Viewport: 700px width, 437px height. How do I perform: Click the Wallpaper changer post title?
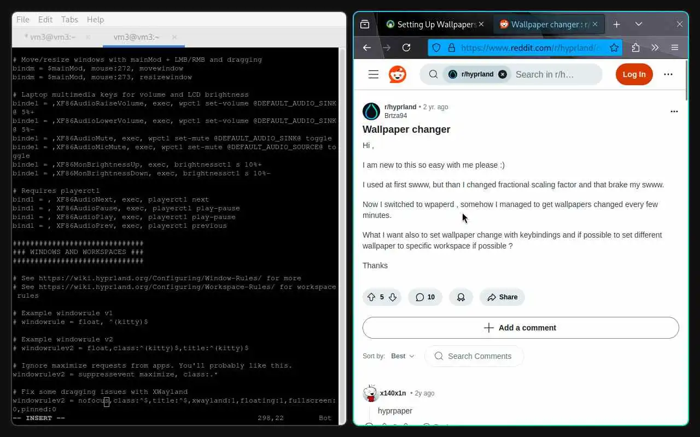click(x=406, y=129)
